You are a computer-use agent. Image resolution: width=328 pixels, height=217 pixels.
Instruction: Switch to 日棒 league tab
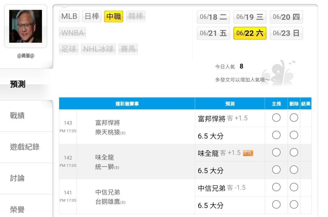[x=92, y=16]
